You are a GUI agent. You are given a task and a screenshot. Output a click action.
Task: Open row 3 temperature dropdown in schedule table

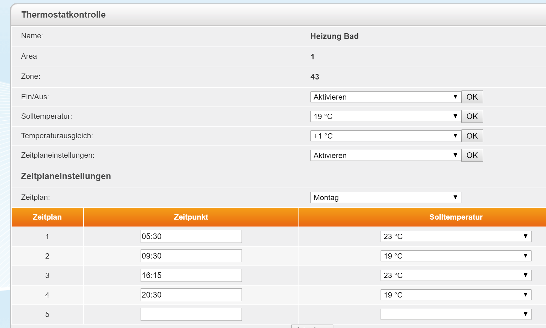click(455, 276)
